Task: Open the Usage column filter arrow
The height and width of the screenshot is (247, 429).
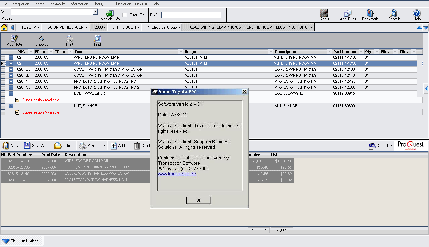Action: pyautogui.click(x=271, y=52)
